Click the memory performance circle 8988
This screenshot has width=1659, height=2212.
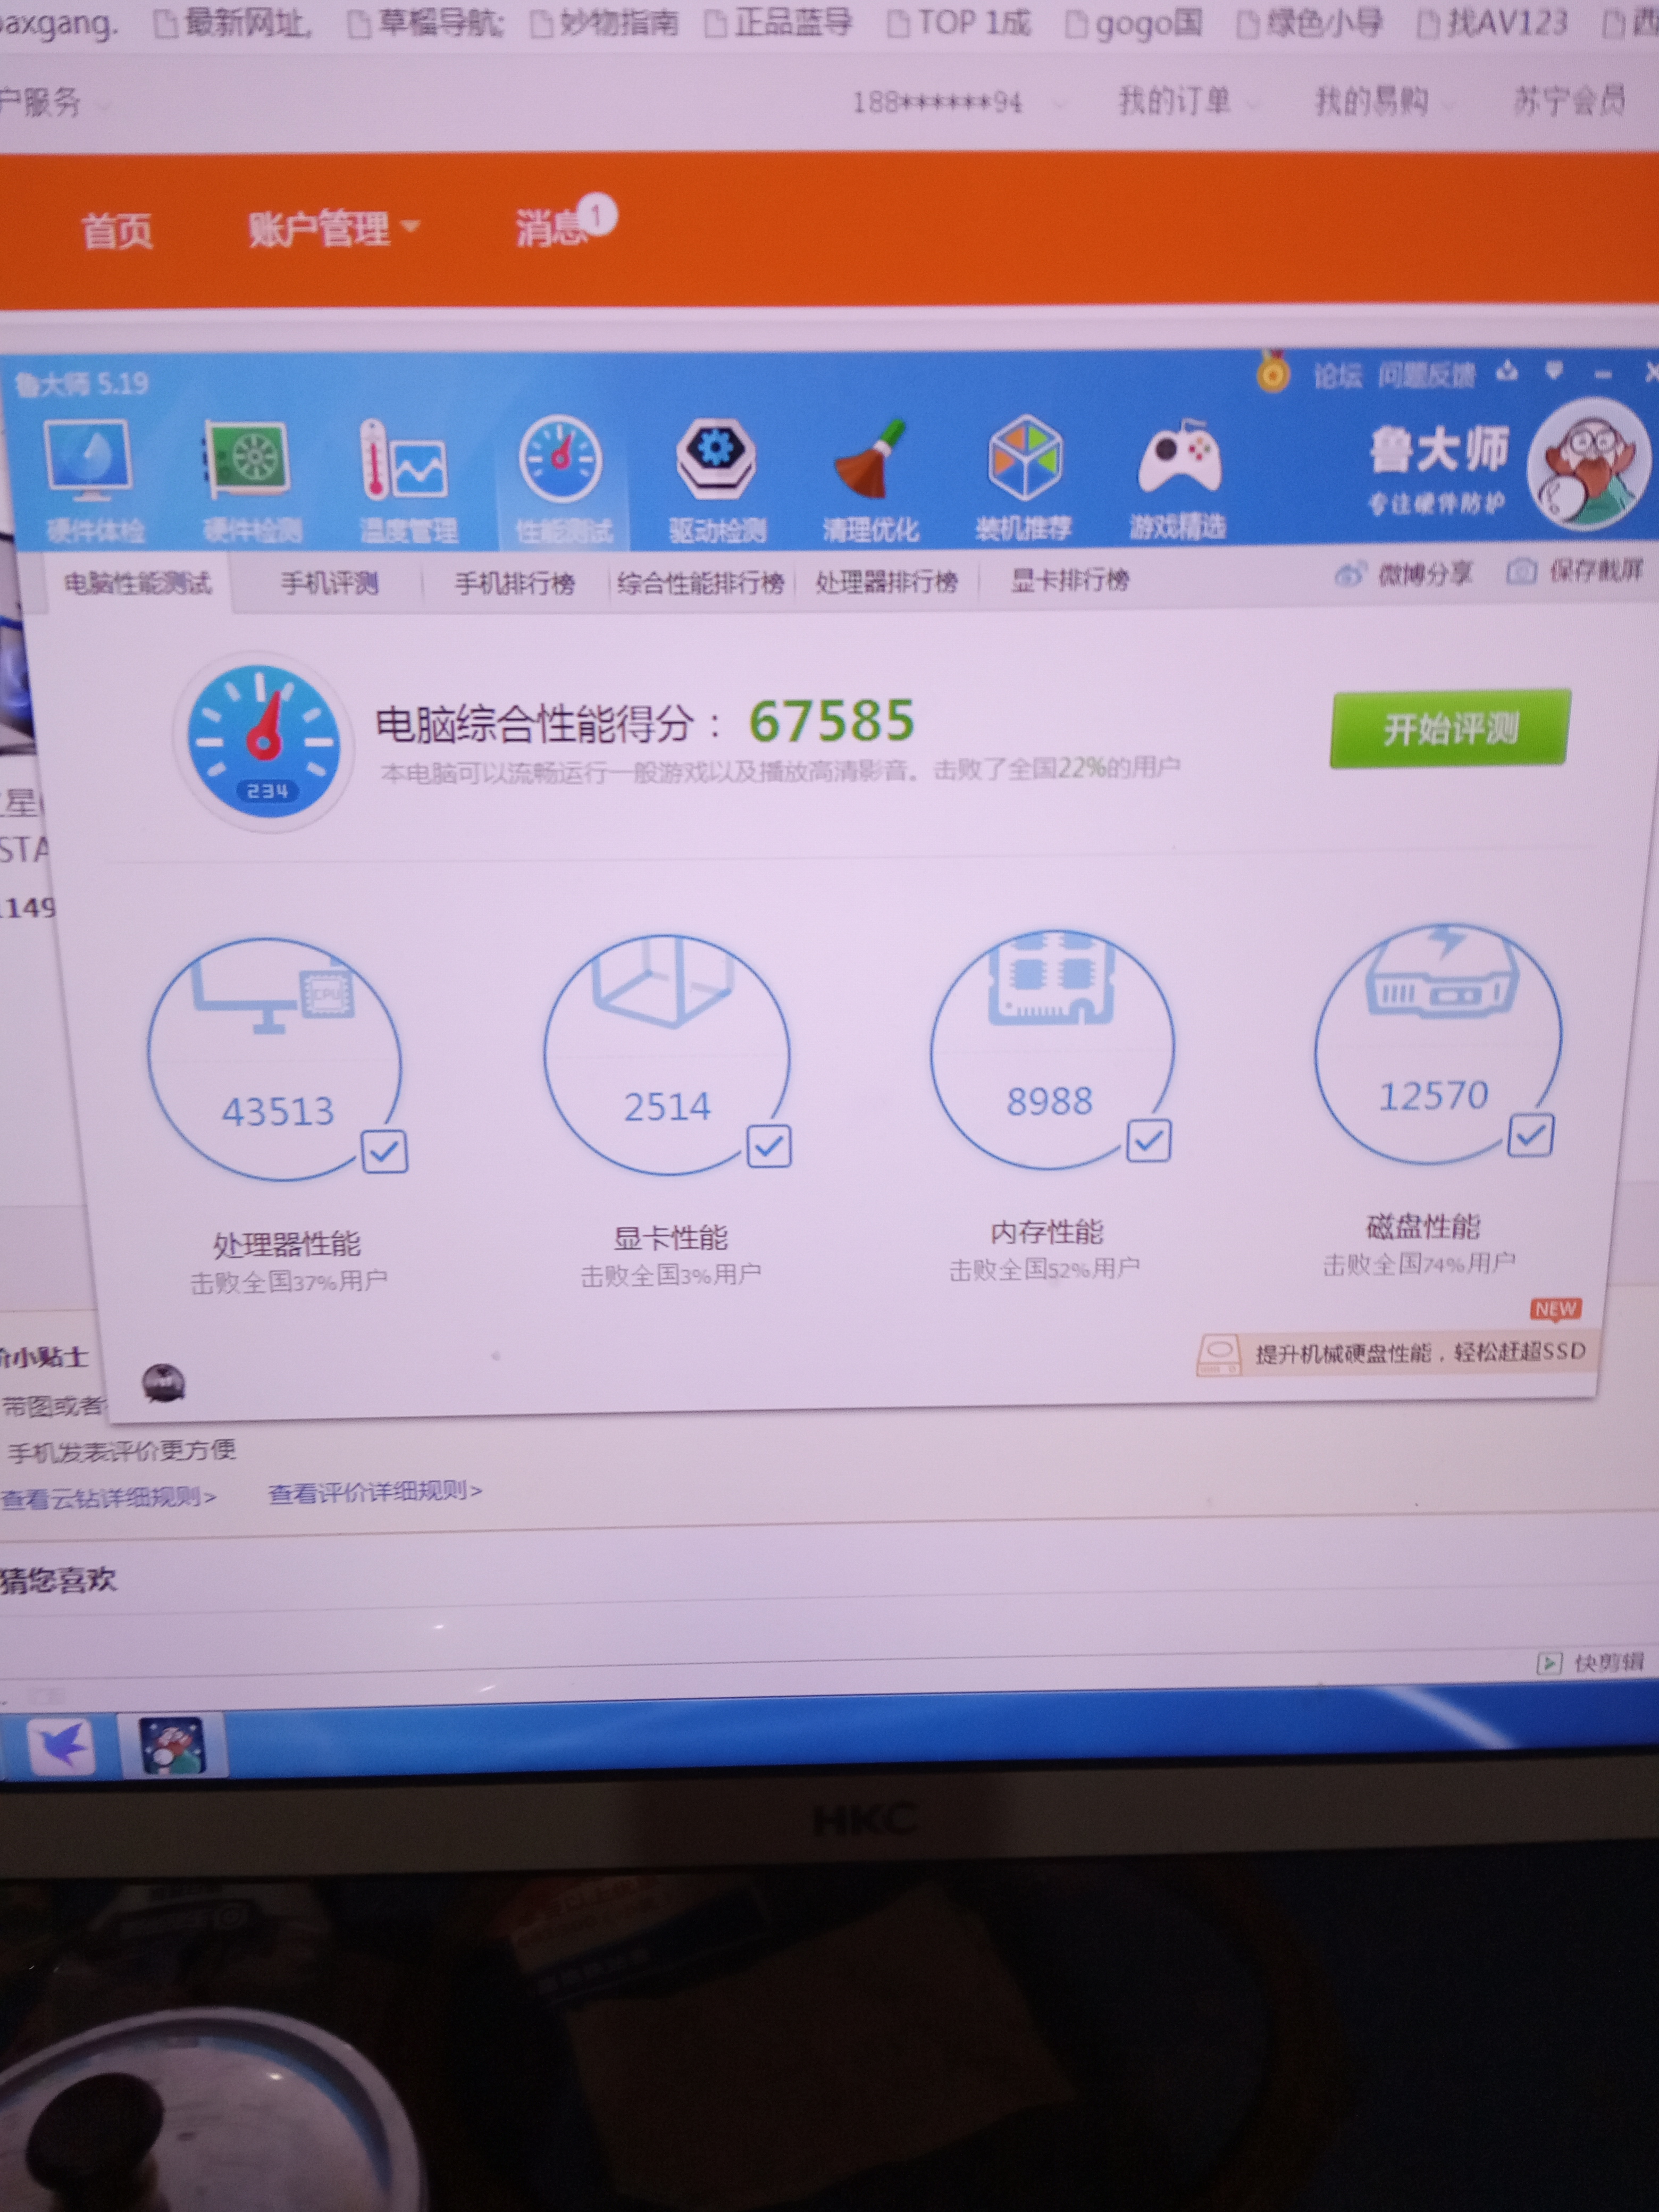point(1051,1050)
